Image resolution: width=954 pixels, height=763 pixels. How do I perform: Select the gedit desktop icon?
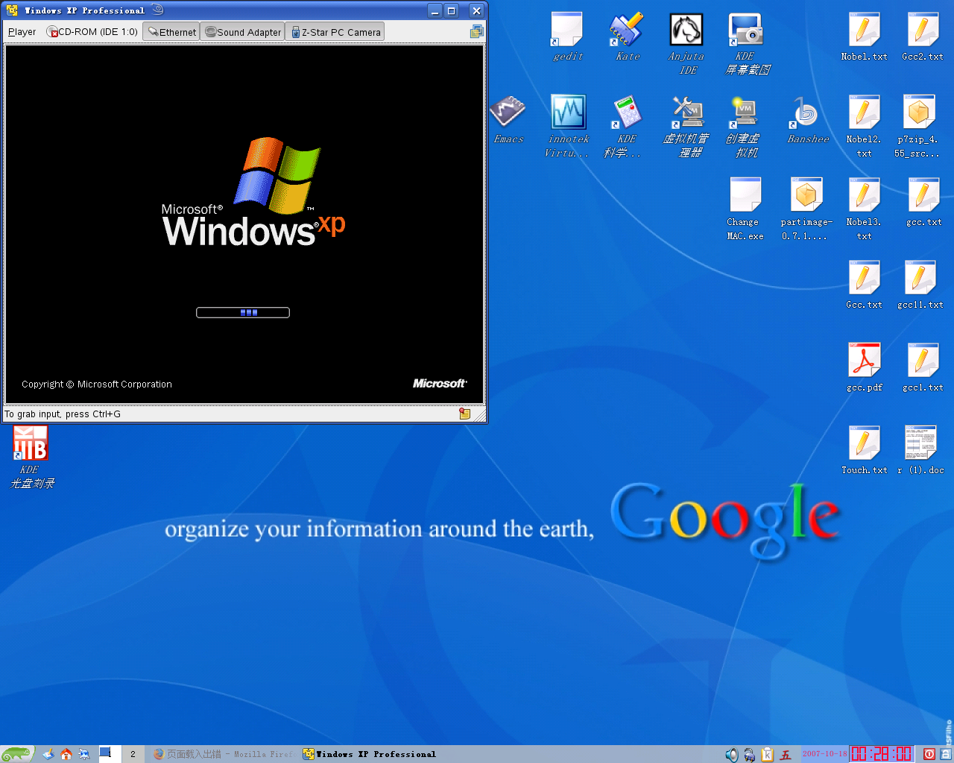[567, 37]
